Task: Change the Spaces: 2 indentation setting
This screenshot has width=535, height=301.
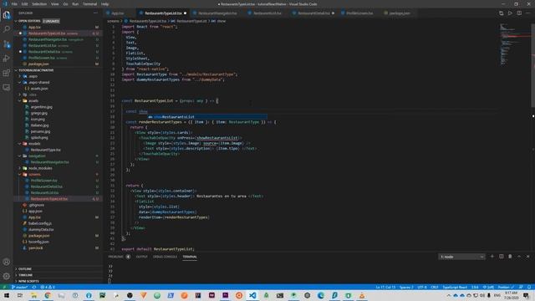Action: click(406, 287)
